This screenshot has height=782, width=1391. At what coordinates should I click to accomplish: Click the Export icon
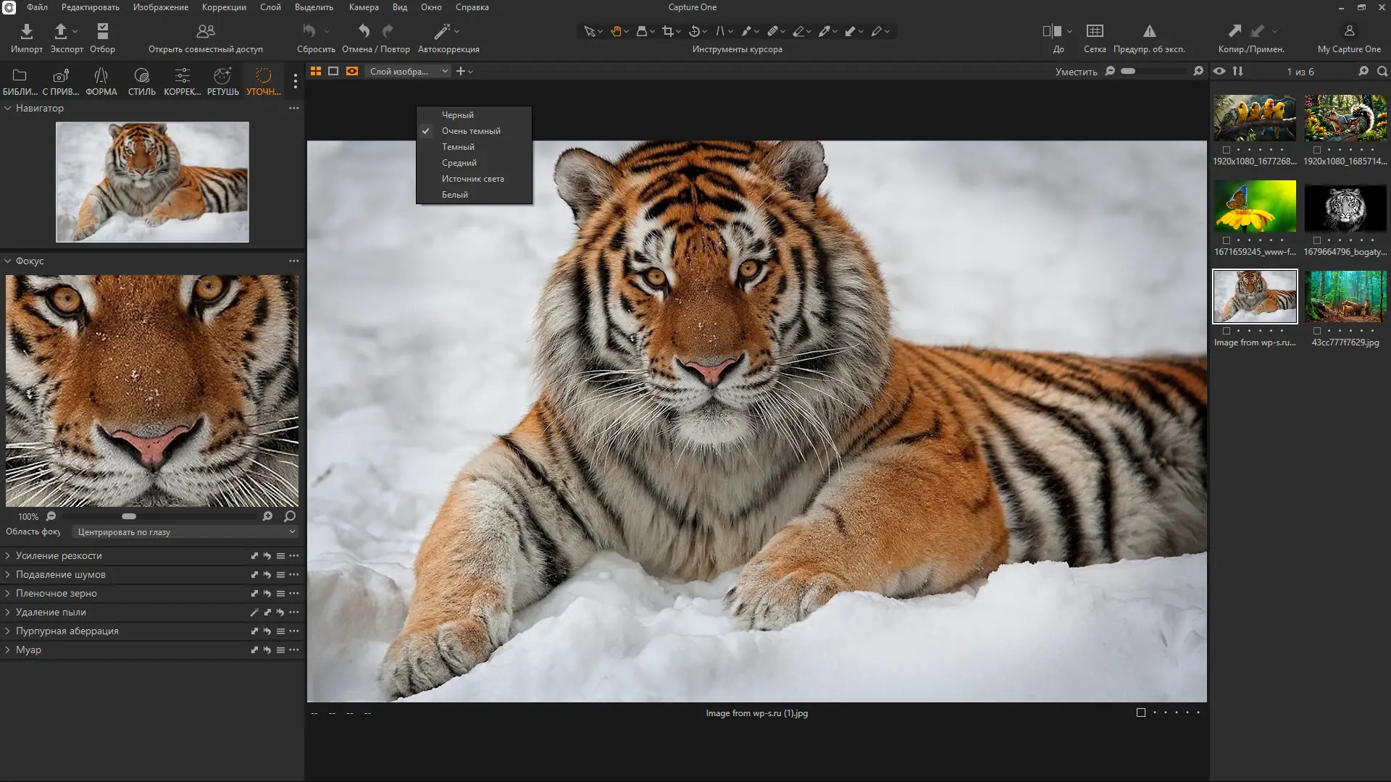click(61, 31)
